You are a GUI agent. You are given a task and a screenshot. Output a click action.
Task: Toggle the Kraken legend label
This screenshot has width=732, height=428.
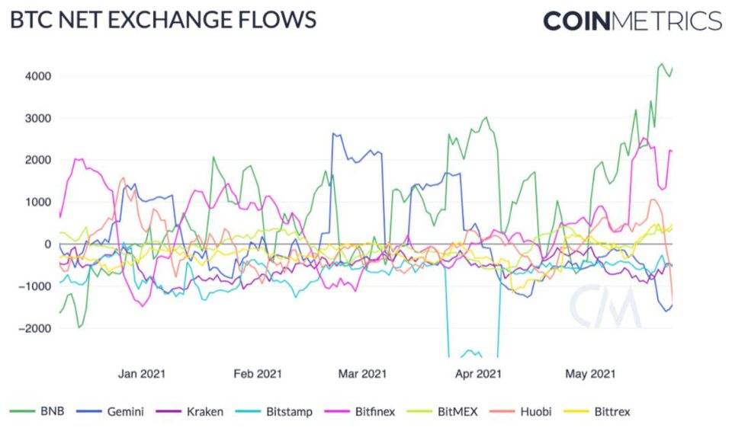tap(204, 412)
